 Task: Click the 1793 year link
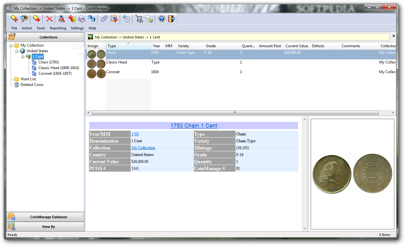point(135,134)
